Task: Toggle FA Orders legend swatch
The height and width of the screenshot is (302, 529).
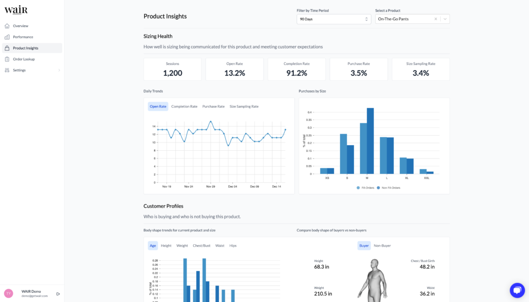Action: [358, 188]
